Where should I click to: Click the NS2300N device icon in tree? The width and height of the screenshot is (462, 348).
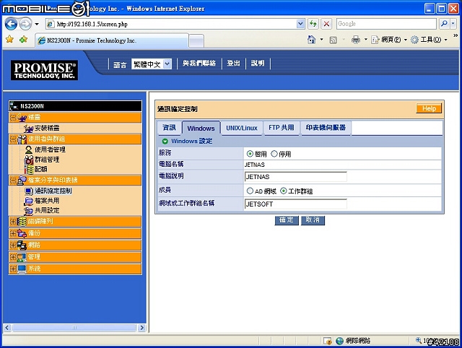(x=14, y=106)
